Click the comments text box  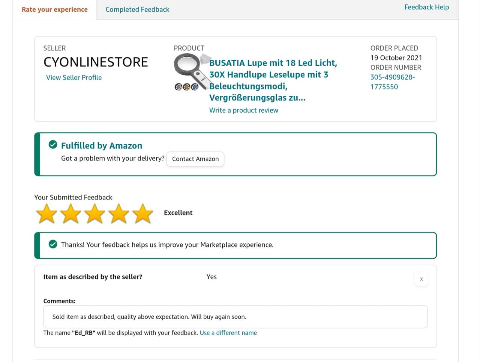[235, 317]
